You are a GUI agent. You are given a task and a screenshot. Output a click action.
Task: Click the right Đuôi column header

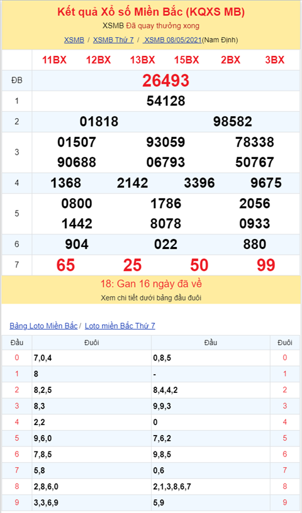tap(284, 343)
